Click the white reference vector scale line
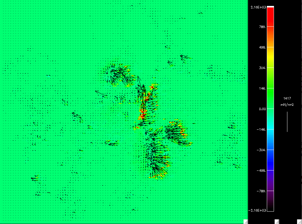302x224 pixels. [287, 122]
